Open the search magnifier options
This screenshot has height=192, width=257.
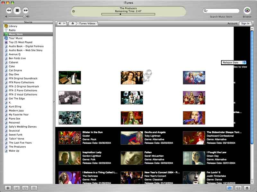[x=205, y=11]
